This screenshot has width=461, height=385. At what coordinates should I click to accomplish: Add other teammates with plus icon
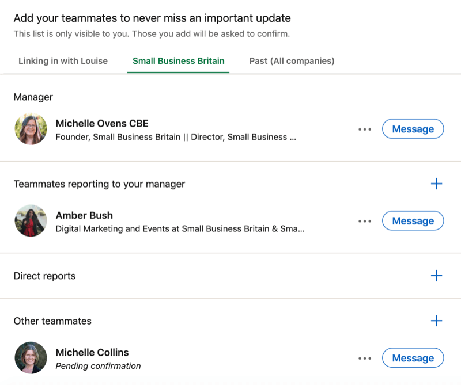point(436,321)
